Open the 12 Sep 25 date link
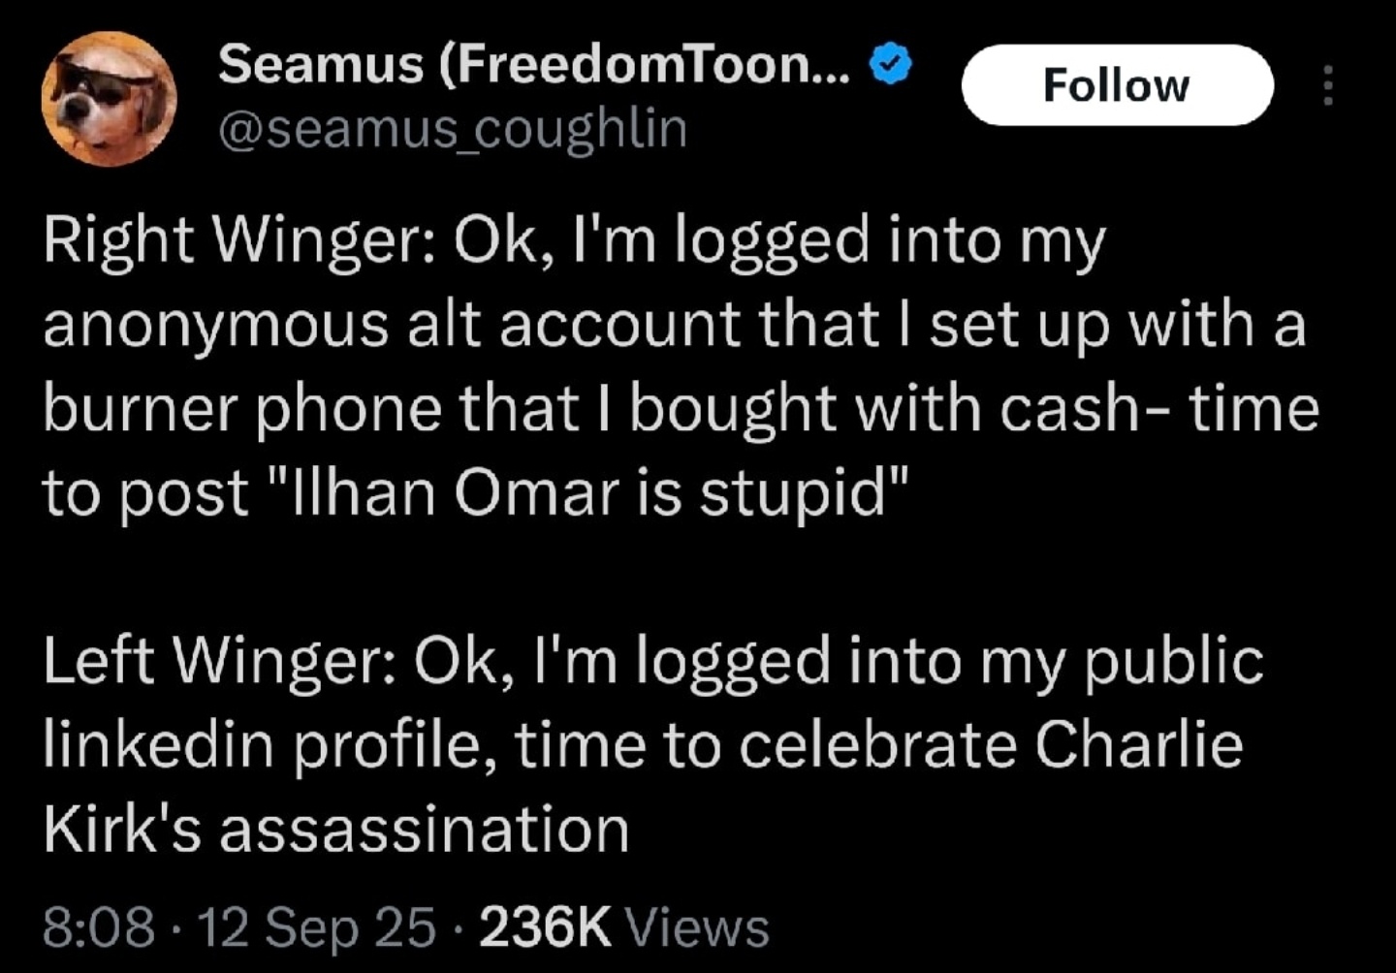Viewport: 1396px width, 973px height. tap(318, 926)
